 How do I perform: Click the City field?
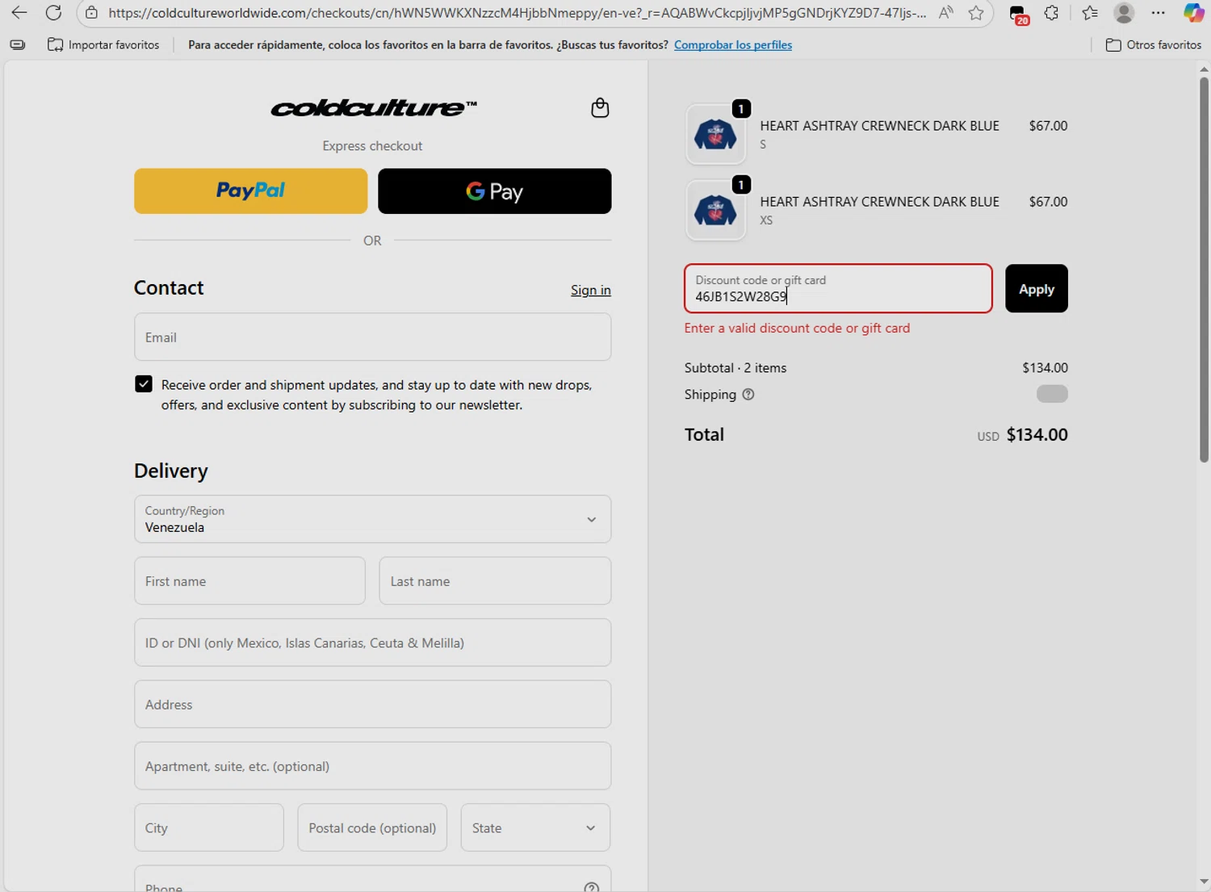point(209,827)
